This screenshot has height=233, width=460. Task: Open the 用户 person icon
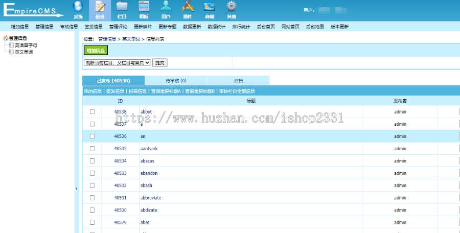166,7
